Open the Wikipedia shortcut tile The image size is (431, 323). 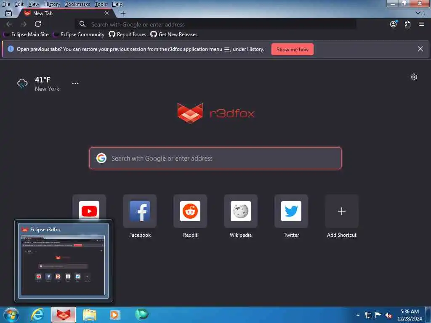[240, 211]
